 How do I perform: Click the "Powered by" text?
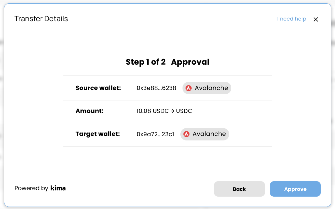(31, 188)
